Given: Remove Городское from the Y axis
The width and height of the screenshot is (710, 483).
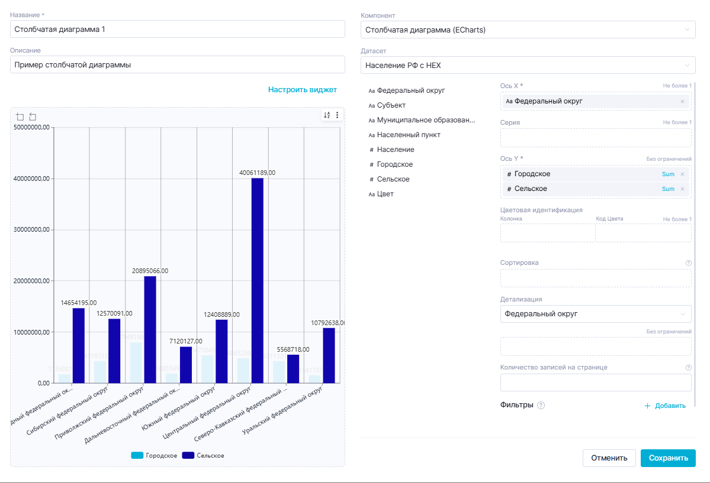Looking at the screenshot, I should coord(682,174).
